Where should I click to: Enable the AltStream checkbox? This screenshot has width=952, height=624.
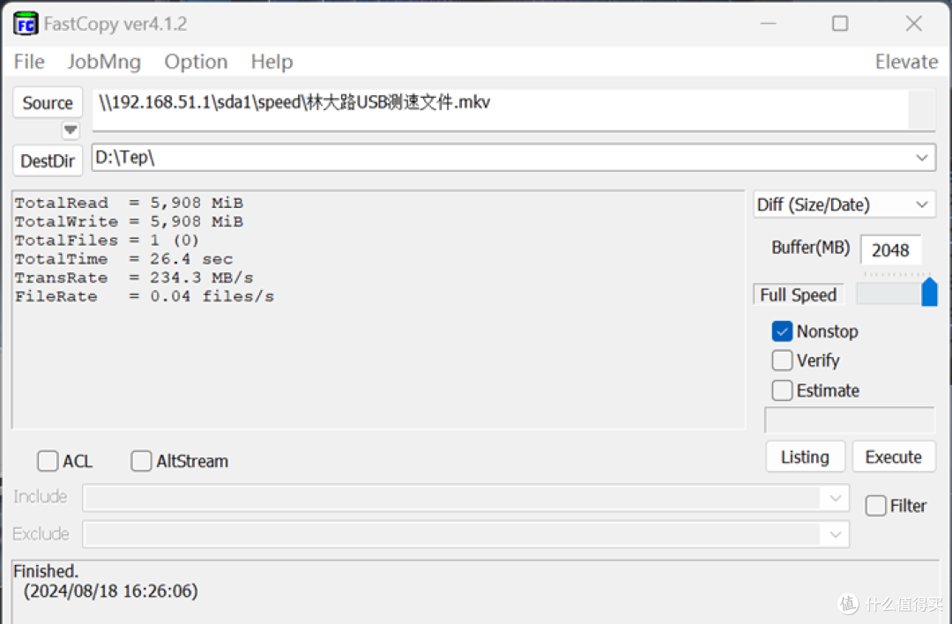pyautogui.click(x=141, y=461)
